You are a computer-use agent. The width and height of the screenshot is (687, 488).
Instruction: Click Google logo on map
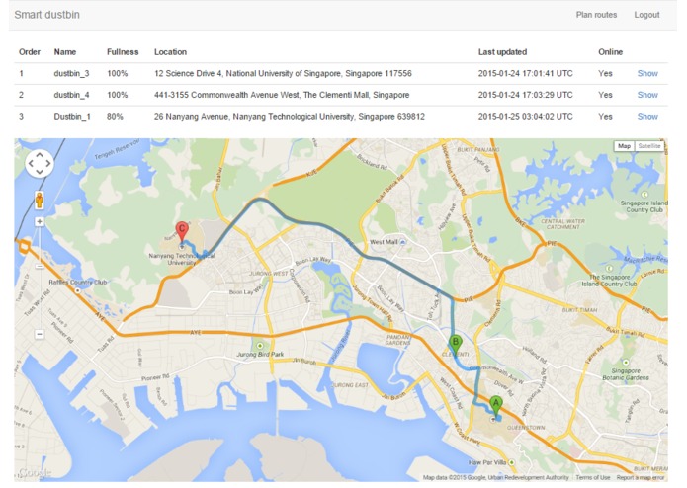click(35, 472)
